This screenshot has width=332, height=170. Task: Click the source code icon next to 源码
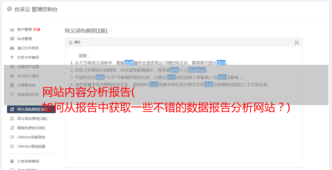point(71,43)
